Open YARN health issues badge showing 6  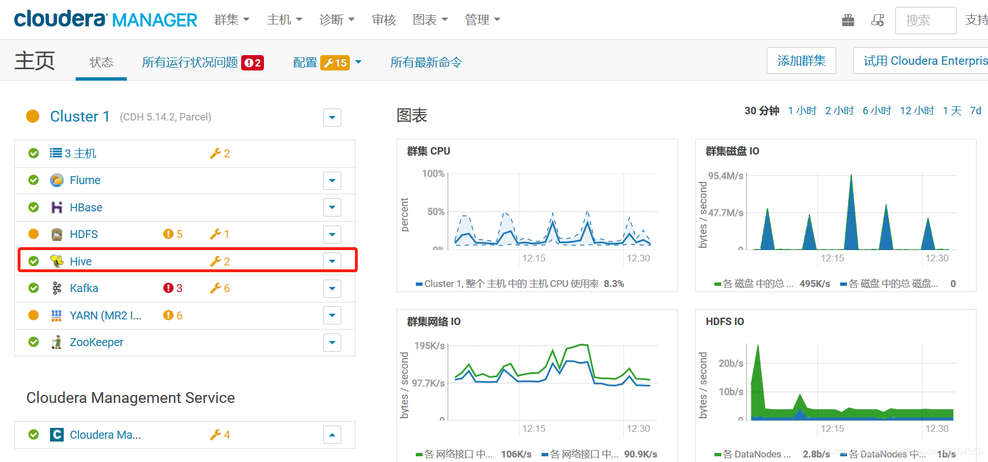(173, 315)
